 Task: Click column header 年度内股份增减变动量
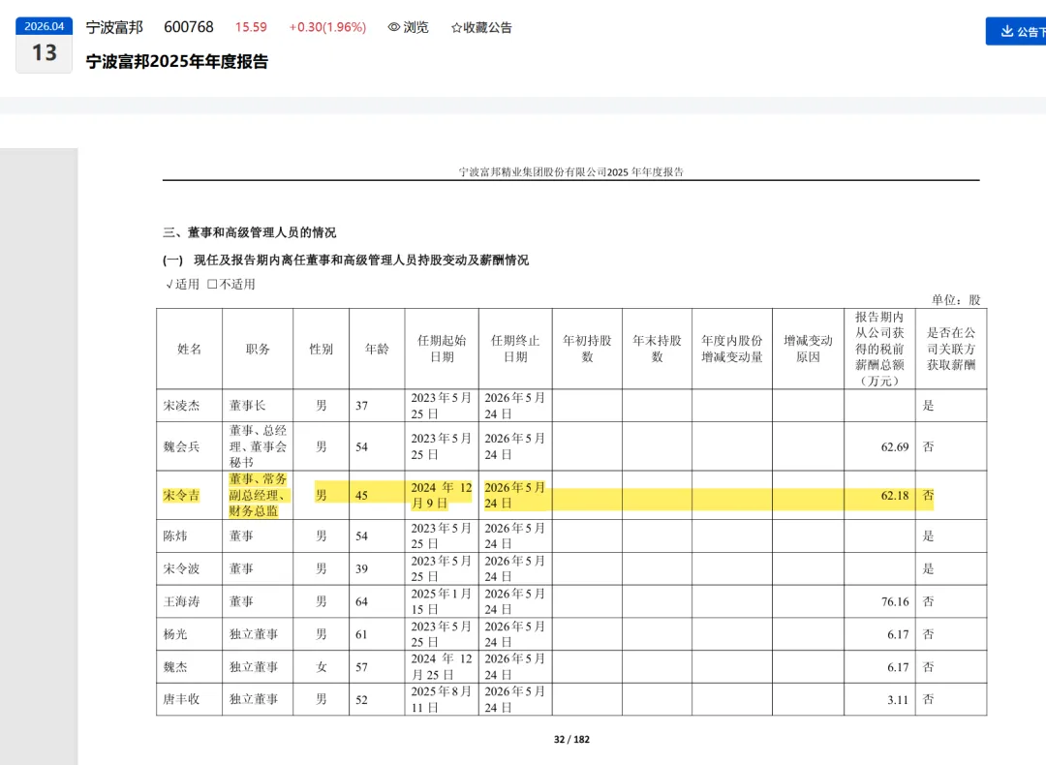(732, 349)
